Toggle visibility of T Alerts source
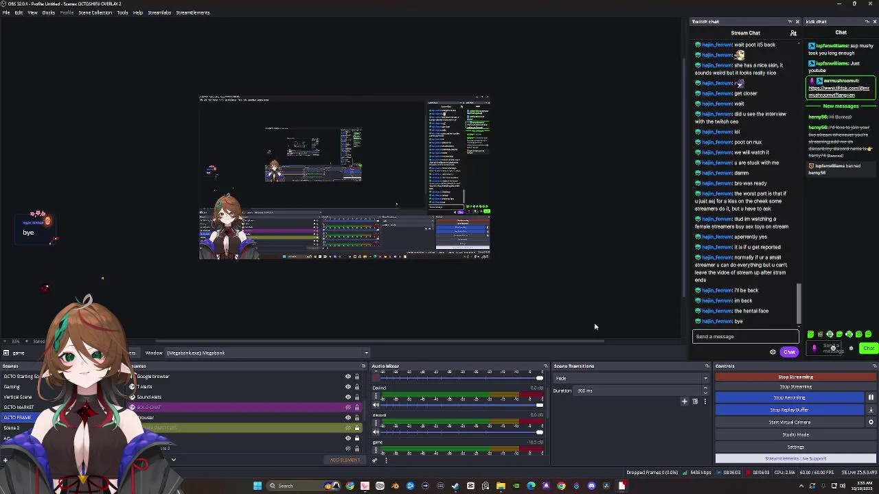Image resolution: width=879 pixels, height=494 pixels. (347, 387)
